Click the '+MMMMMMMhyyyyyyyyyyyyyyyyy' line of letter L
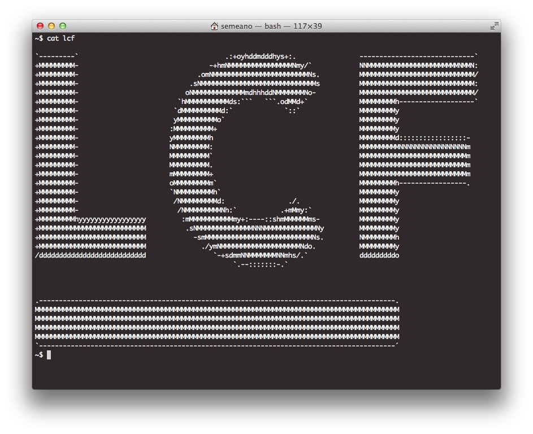The height and width of the screenshot is (434, 533). 90,219
